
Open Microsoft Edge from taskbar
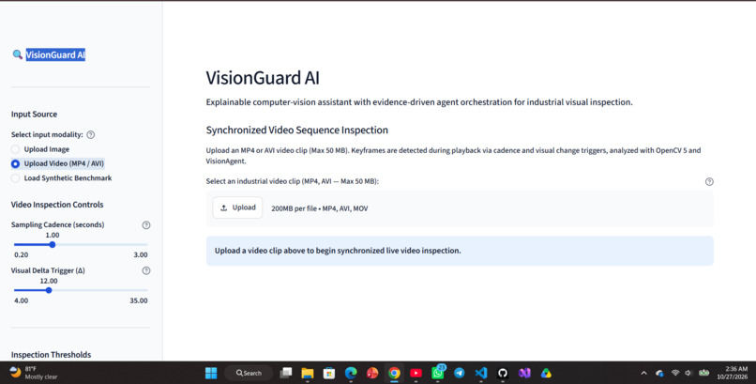tap(351, 373)
